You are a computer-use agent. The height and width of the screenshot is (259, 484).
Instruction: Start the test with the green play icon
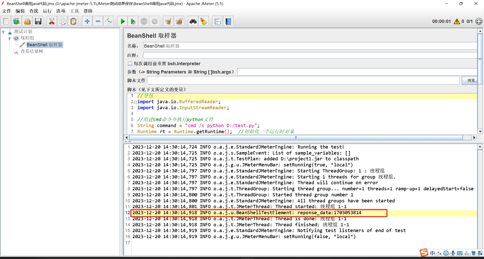pyautogui.click(x=123, y=21)
